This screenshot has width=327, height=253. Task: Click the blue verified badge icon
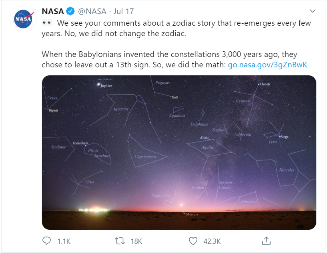click(70, 11)
